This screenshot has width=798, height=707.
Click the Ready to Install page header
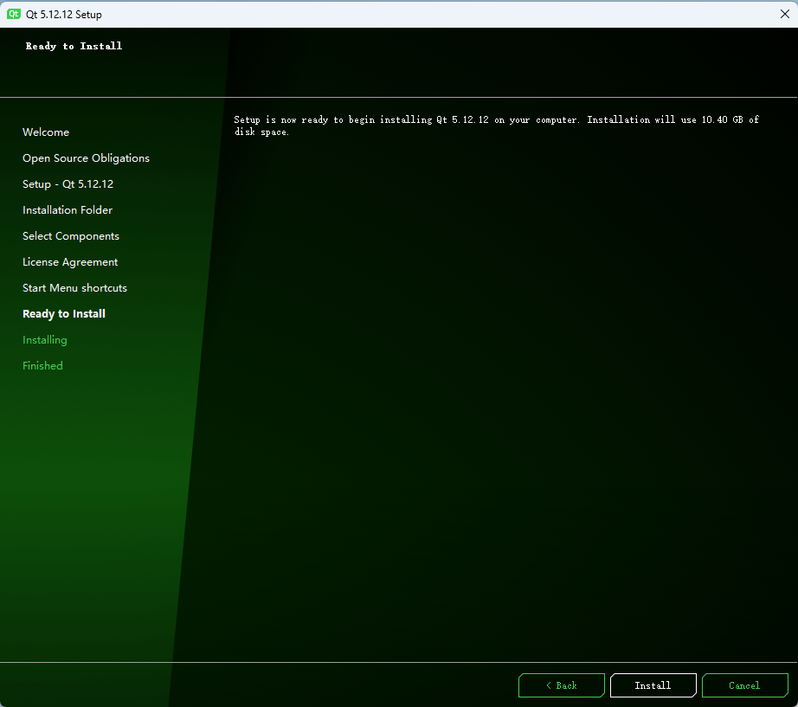[74, 46]
